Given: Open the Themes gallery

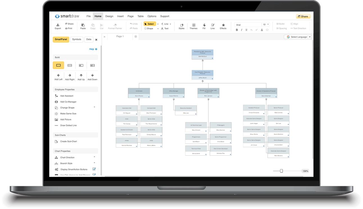Looking at the screenshot, I should pyautogui.click(x=193, y=26).
